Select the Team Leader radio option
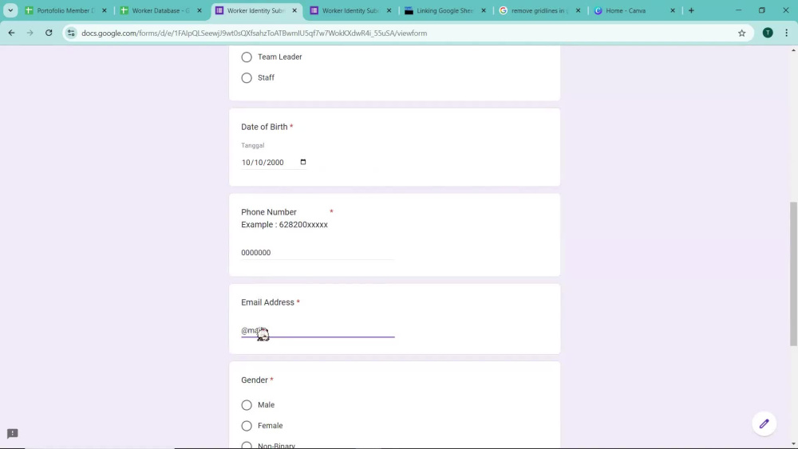Screen dimensions: 798x449 (x=247, y=57)
